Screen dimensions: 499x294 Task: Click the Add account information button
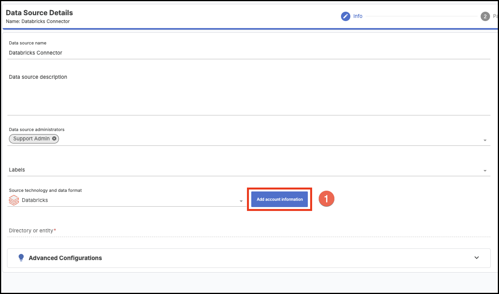[x=280, y=199]
